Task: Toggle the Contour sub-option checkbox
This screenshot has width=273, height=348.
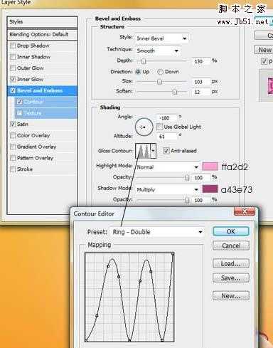Action: [20, 102]
